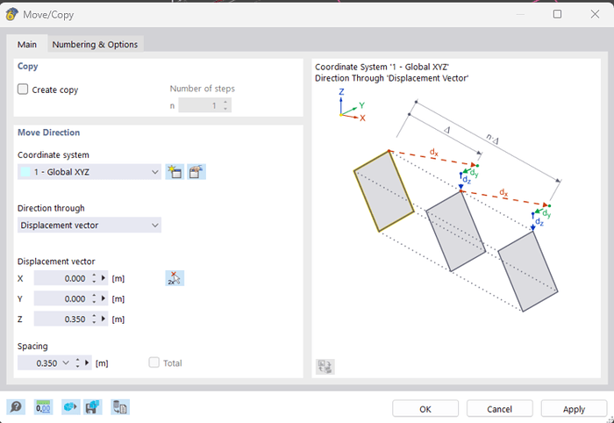
Task: Open the help search icon at bottom left
Action: (16, 407)
